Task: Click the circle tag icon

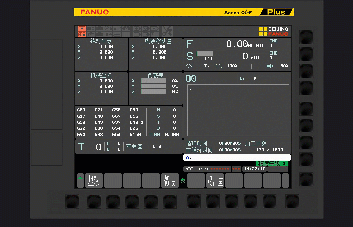Action: 146,34
